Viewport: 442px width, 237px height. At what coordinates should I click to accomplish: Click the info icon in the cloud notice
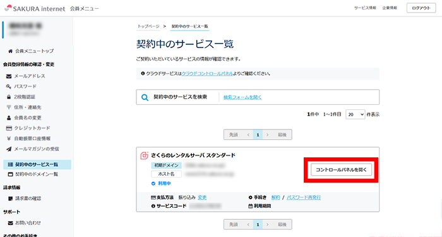pyautogui.click(x=143, y=74)
